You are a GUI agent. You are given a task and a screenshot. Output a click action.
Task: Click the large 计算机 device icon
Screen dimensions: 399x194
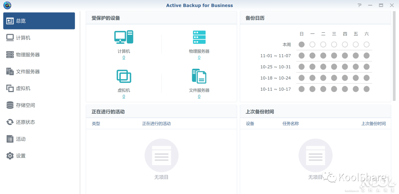(x=124, y=37)
